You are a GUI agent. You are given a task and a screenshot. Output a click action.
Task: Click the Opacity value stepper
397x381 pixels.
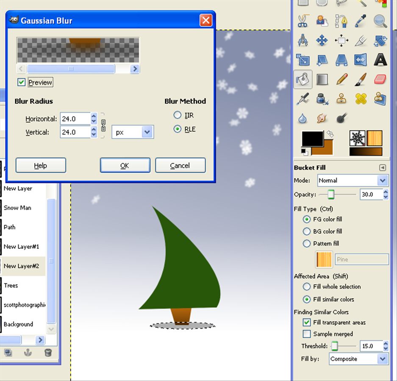pyautogui.click(x=386, y=194)
